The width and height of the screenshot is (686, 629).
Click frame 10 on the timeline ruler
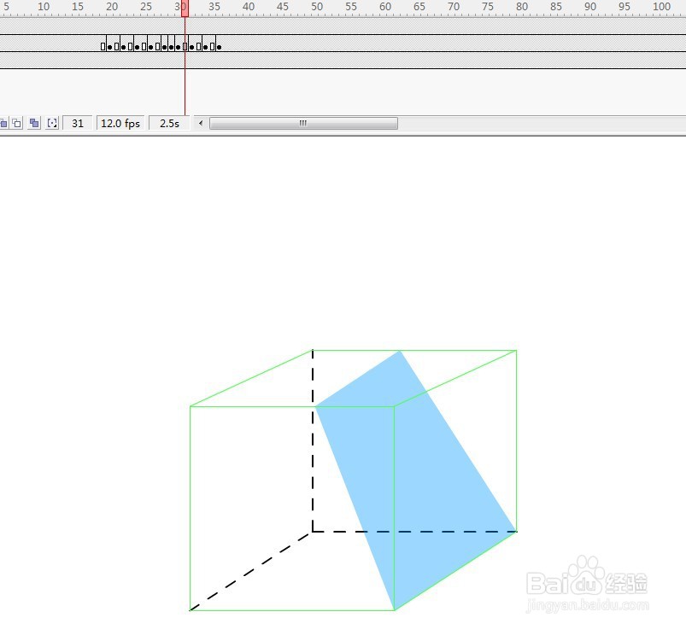[x=44, y=7]
